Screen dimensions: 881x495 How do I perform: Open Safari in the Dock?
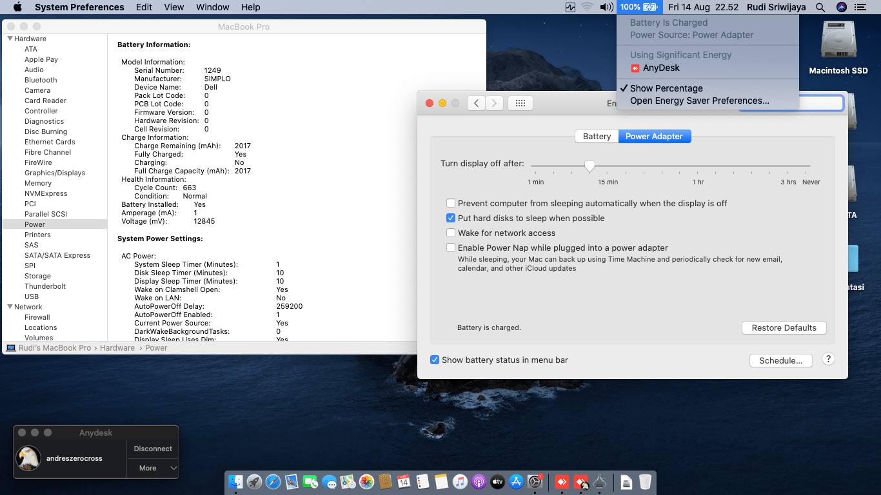tap(273, 481)
